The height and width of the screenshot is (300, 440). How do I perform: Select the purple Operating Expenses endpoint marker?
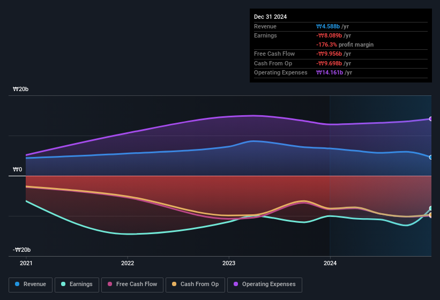tap(431, 119)
